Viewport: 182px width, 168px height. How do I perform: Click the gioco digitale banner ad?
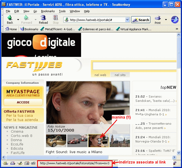pos(41,45)
